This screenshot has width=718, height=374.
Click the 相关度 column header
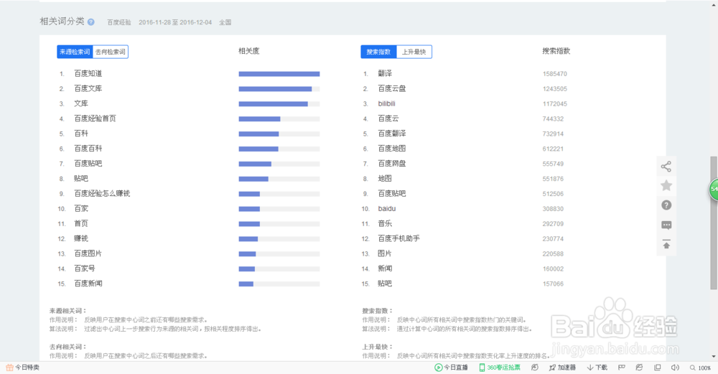[x=248, y=51]
